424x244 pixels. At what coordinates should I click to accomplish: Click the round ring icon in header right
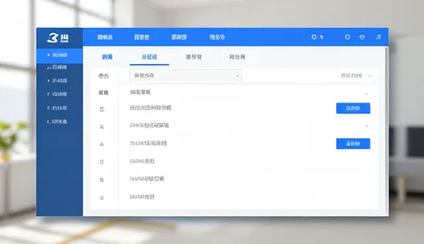(x=347, y=36)
